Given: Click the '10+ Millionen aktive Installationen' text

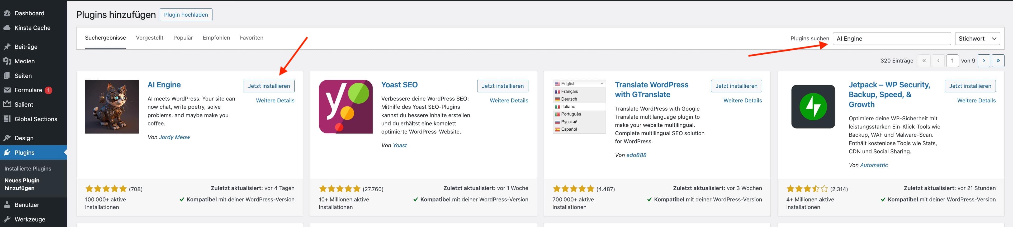Looking at the screenshot, I should click(344, 203).
